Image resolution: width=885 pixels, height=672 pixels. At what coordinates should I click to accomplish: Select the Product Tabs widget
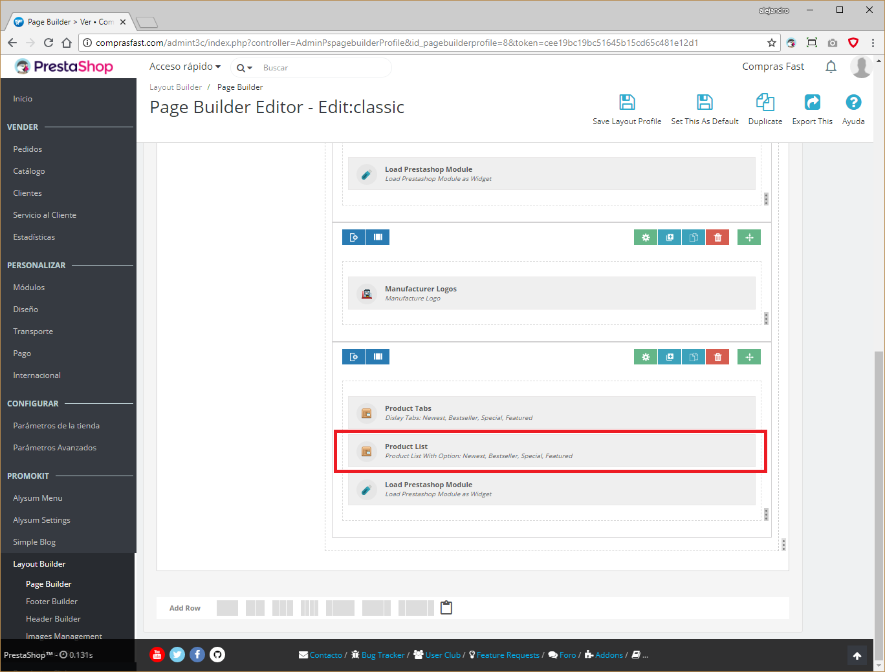point(552,412)
